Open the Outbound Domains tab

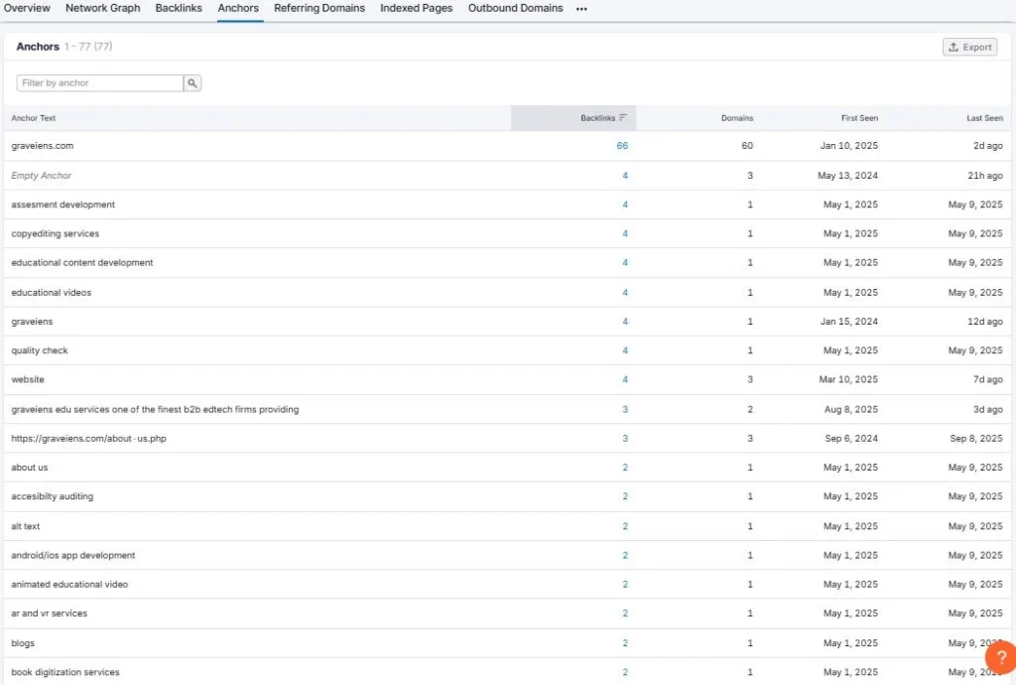[x=515, y=8]
